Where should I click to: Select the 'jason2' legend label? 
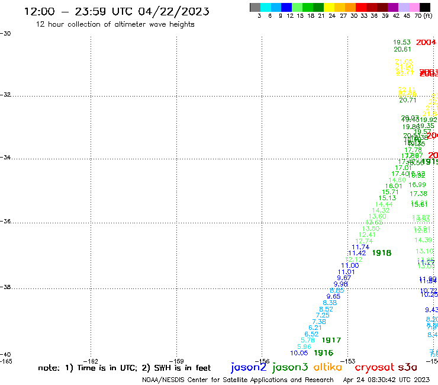click(x=249, y=367)
